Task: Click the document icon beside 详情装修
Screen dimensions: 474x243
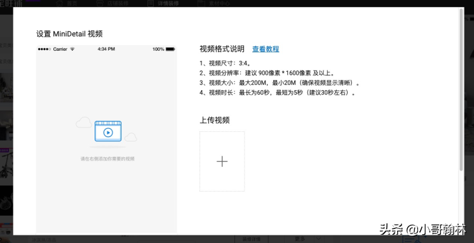Action: (x=150, y=3)
